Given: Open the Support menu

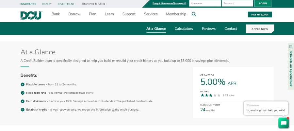Looking at the screenshot, I should [x=129, y=14].
